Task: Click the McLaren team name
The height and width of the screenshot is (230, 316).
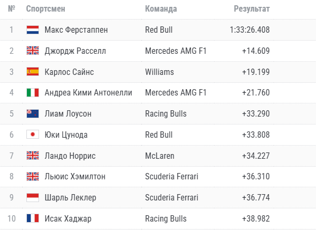Action: click(x=160, y=156)
